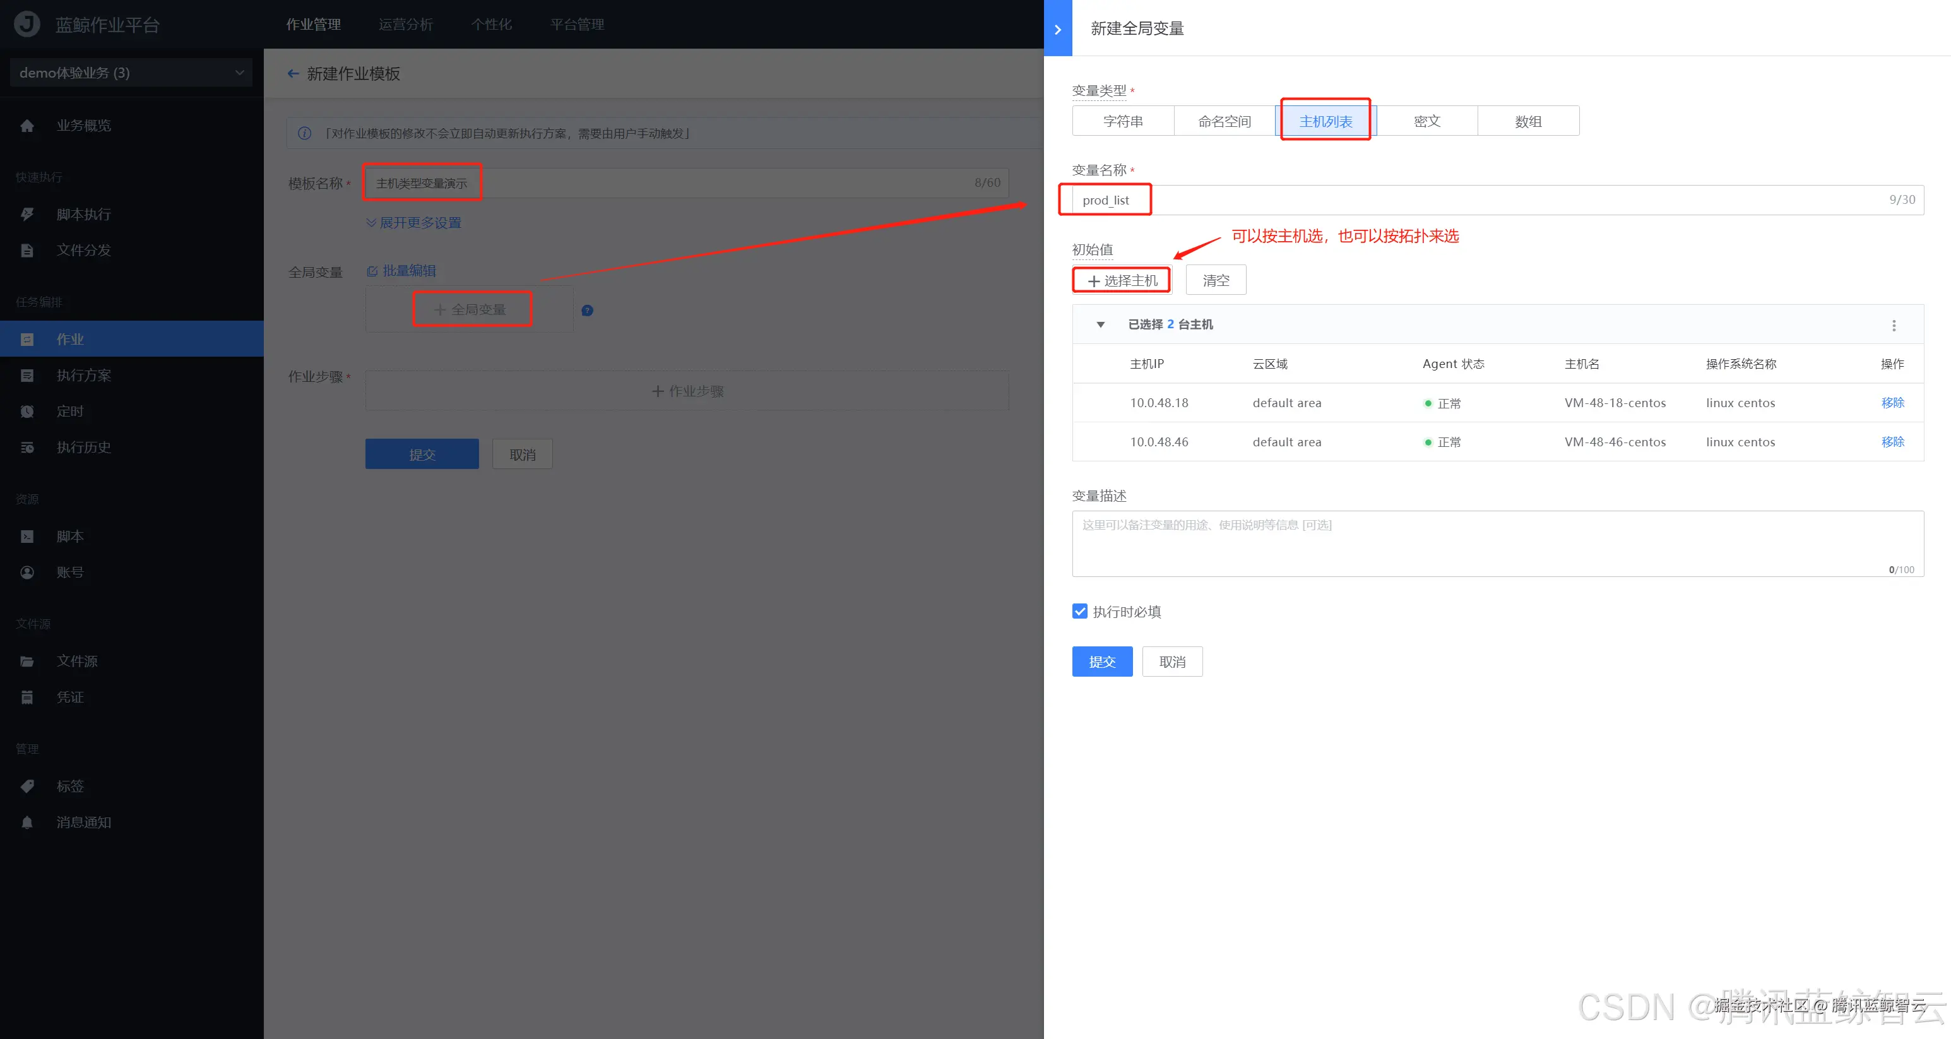Click the 选择主机 button

point(1122,280)
